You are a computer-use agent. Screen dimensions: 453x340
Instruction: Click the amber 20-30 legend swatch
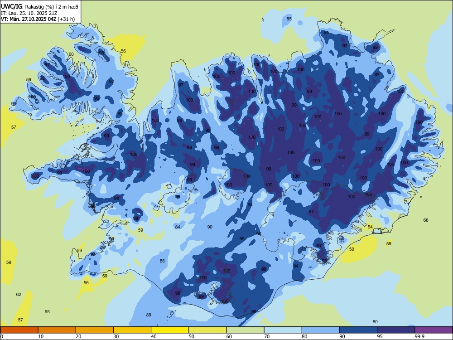point(95,330)
